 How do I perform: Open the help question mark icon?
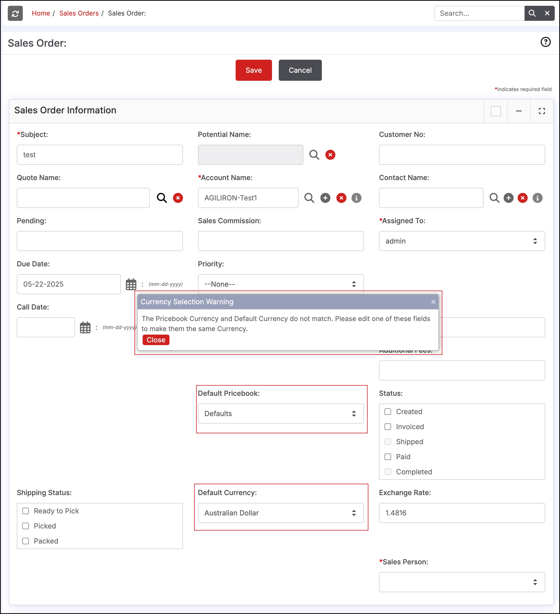point(545,42)
